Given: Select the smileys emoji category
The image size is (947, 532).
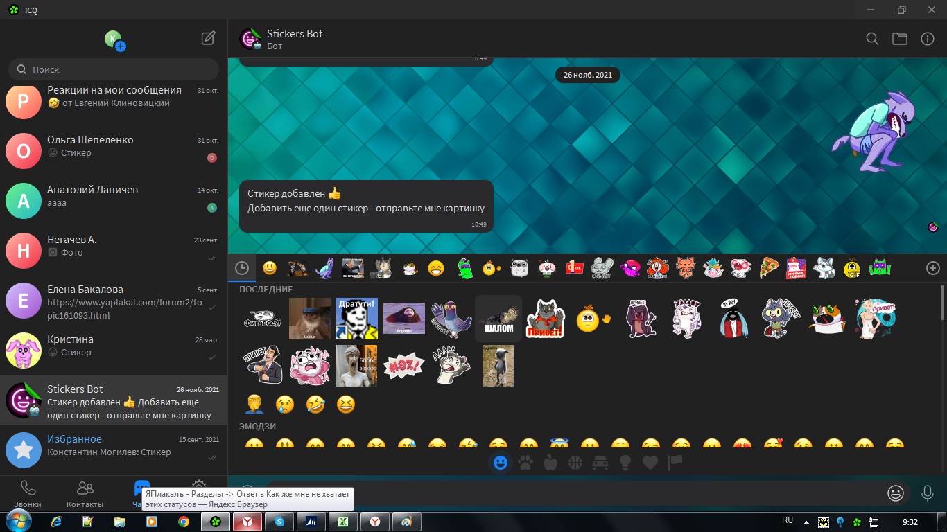Looking at the screenshot, I should (x=501, y=462).
